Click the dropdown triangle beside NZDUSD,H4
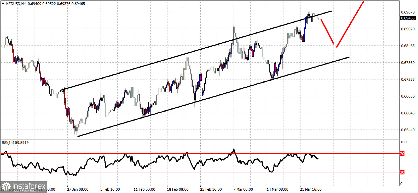The width and height of the screenshot is (418, 193). pos(3,4)
